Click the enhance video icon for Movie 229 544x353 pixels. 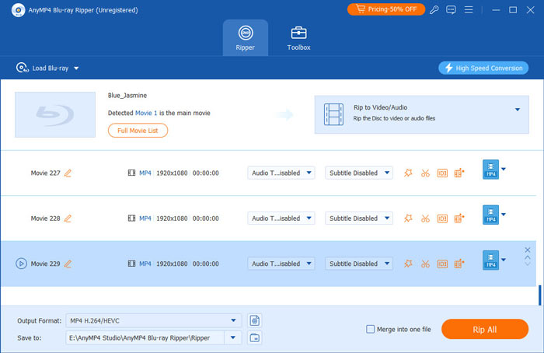(x=459, y=264)
